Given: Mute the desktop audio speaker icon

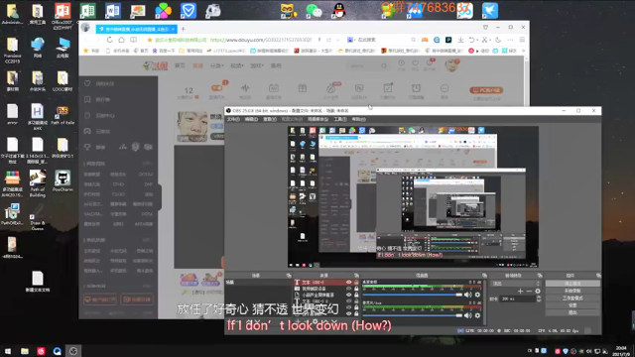Looking at the screenshot, I should (467, 295).
